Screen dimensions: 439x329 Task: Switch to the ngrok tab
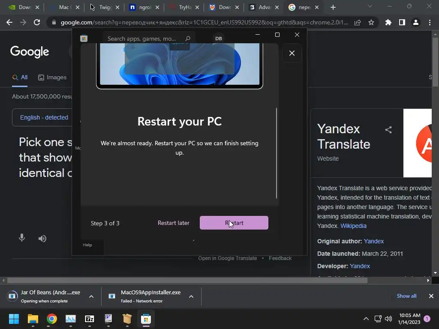pyautogui.click(x=145, y=7)
